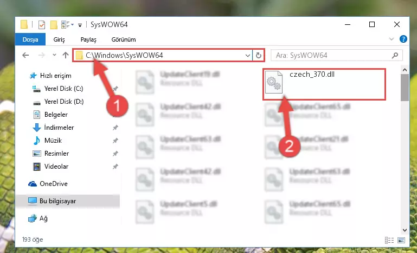Open Help via the blue question icon
The image size is (417, 253).
[403, 39]
